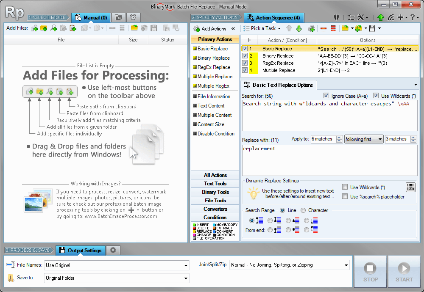Click the Rp application logo
This screenshot has height=292, width=424.
coord(14,13)
